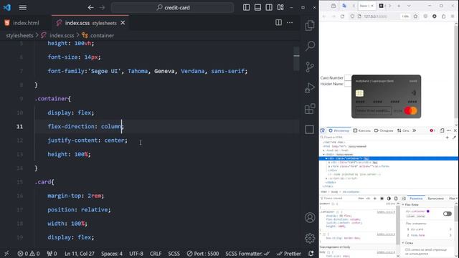The image size is (459, 258).
Task: Click the remote window status bar icon
Action: click(x=6, y=254)
